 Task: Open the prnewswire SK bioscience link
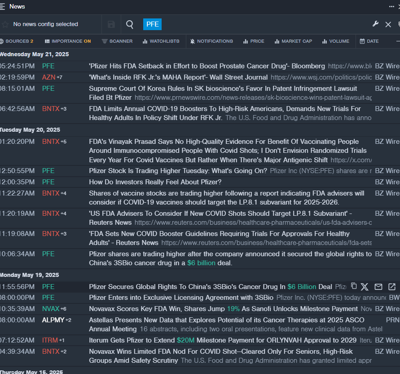point(253,98)
